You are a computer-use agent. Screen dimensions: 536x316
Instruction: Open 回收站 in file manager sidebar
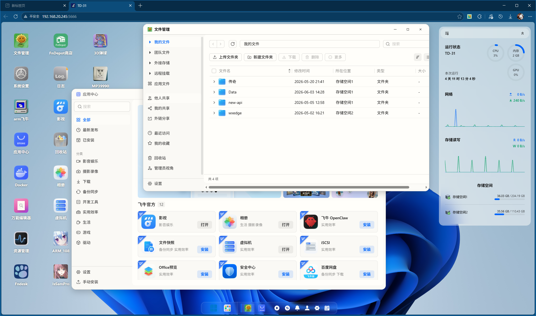(x=173, y=158)
